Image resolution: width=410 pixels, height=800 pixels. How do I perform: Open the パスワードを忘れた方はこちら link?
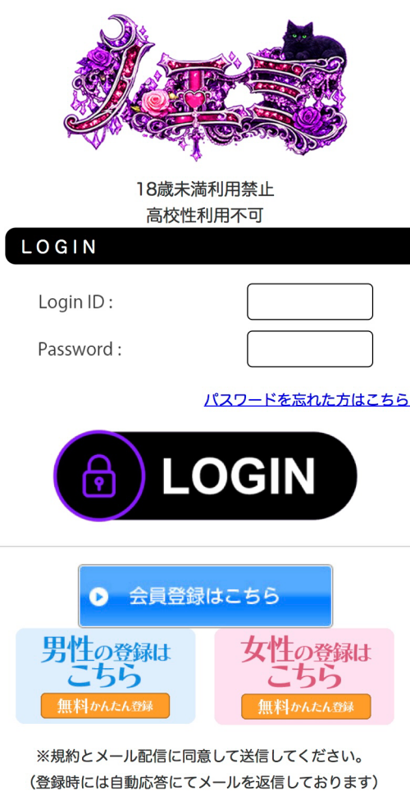[x=307, y=399]
